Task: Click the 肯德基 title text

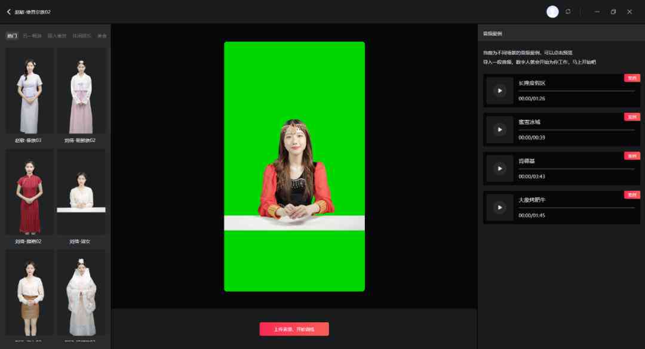Action: click(527, 161)
